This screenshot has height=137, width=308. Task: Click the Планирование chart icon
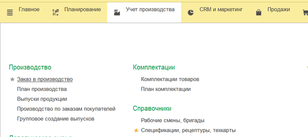[x=55, y=12]
